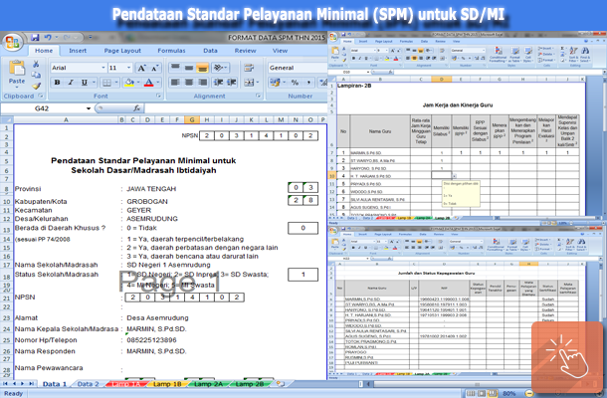The image size is (607, 398).
Task: Decrease indent in Alignment group
Action: (x=218, y=83)
